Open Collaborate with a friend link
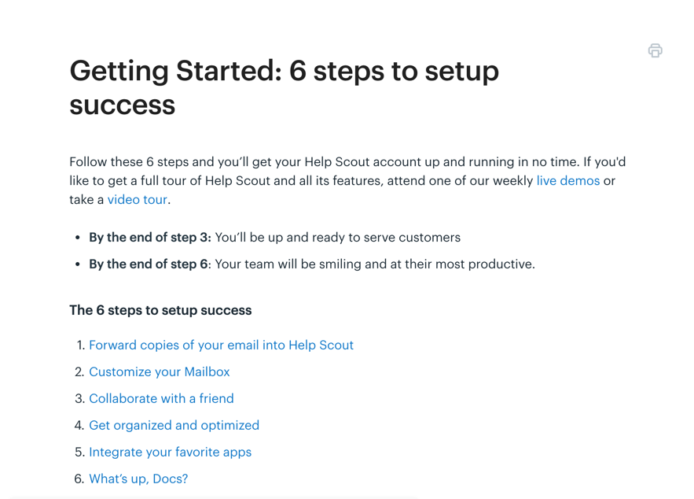This screenshot has width=694, height=499. pos(161,398)
